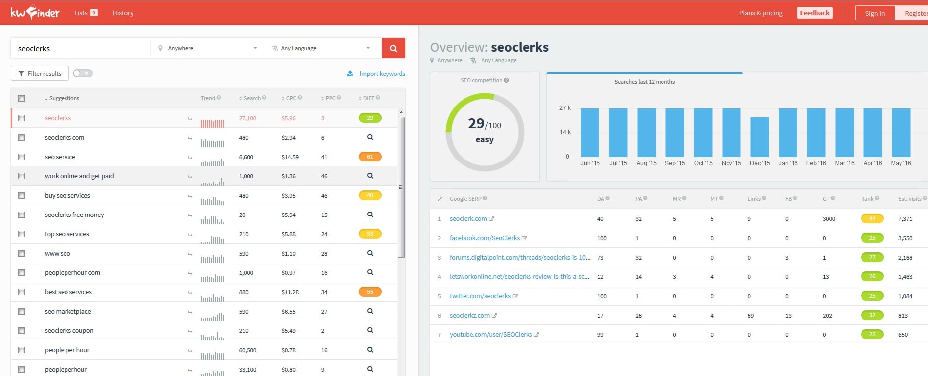Viewport: 928px width, 376px height.
Task: Click the Feedback button
Action: [x=814, y=13]
